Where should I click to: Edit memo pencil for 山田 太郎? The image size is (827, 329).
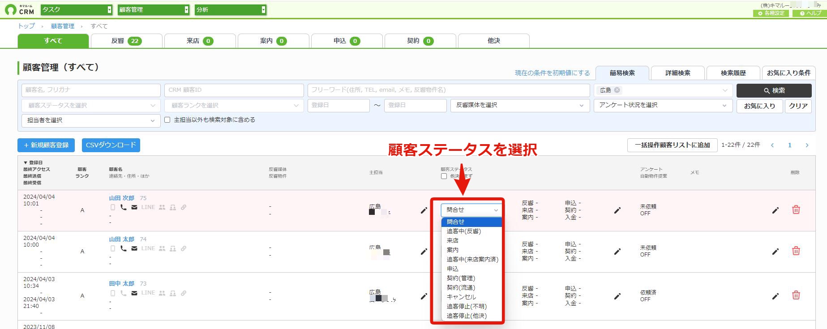(x=776, y=251)
